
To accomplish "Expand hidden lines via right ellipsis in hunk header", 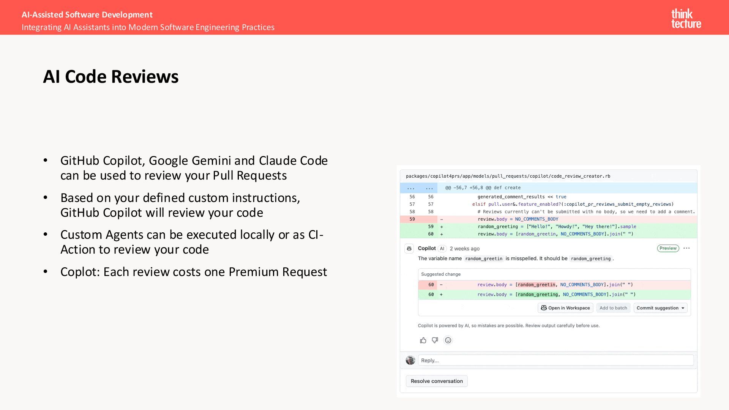I will point(429,188).
